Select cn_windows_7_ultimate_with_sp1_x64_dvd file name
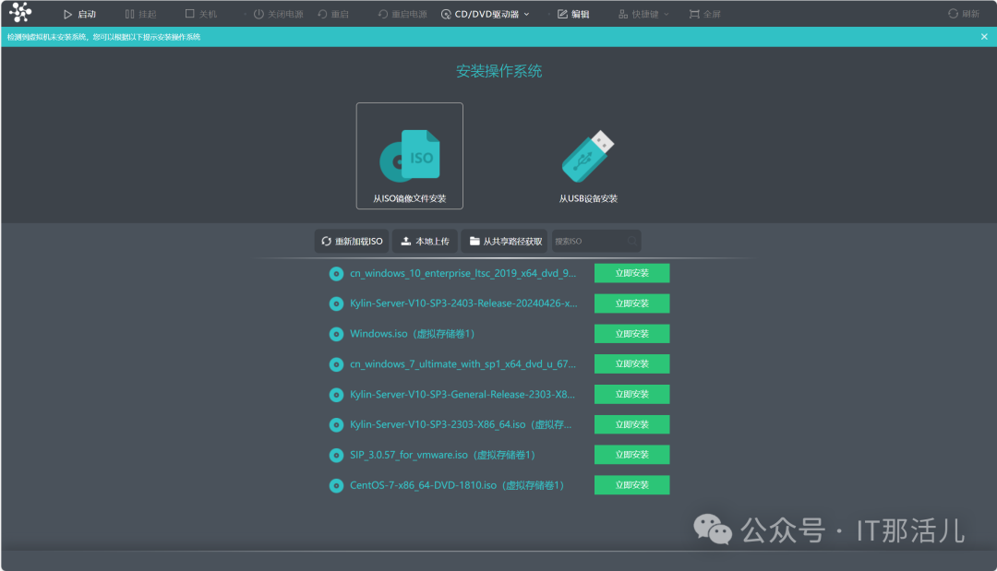 pyautogui.click(x=462, y=364)
